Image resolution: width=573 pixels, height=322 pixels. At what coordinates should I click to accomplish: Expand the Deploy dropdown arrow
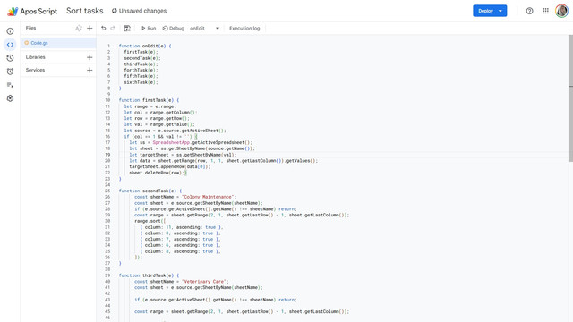coord(500,11)
